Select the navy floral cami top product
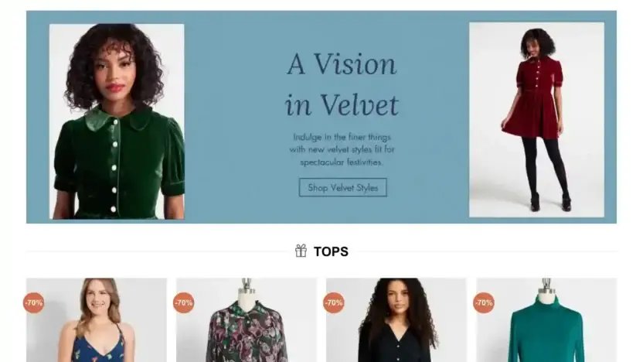 point(97,320)
